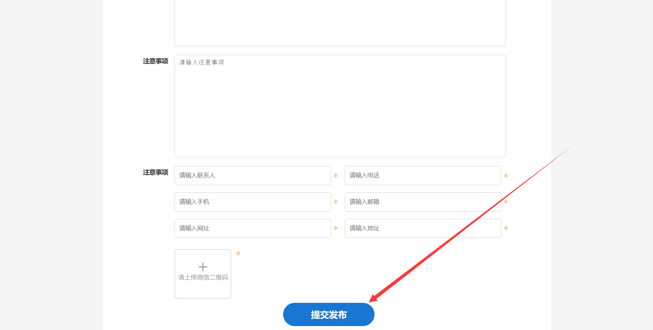Click the text area above 注意事项 field
The height and width of the screenshot is (330, 653).
point(340,23)
